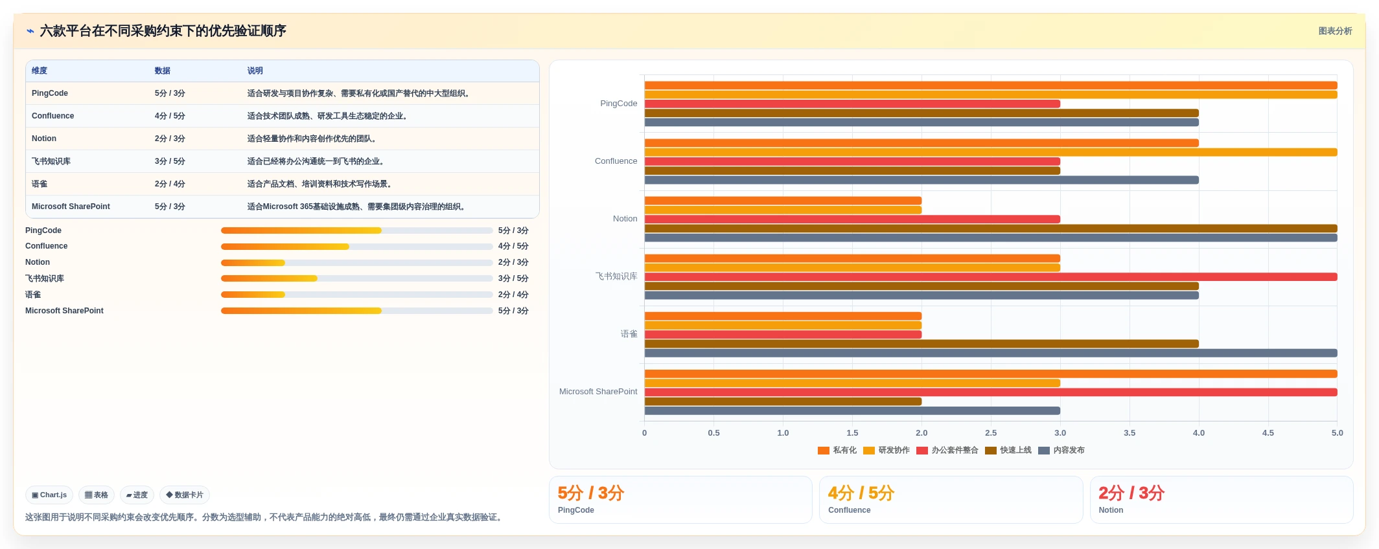Click the 维度 column header
The image size is (1379, 549).
(40, 71)
